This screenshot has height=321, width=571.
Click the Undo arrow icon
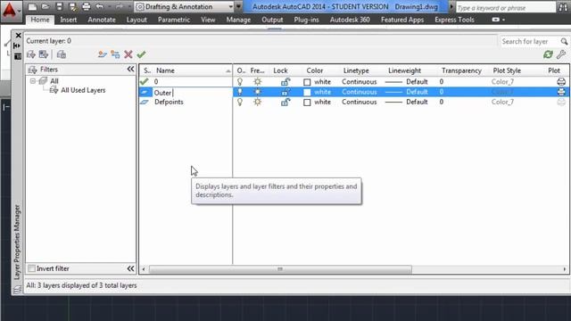coord(99,6)
